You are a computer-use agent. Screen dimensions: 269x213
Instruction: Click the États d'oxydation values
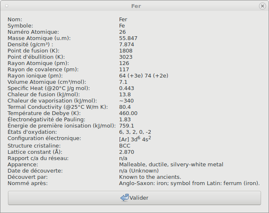[135, 132]
